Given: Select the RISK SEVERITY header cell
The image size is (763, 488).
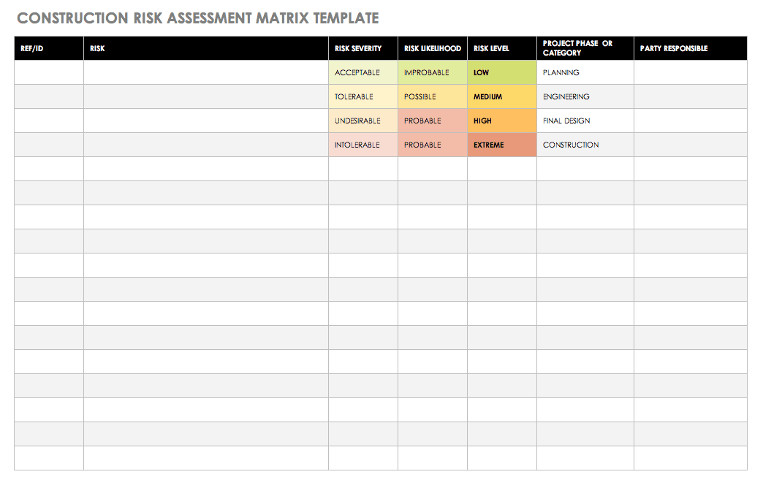Looking at the screenshot, I should pyautogui.click(x=361, y=48).
